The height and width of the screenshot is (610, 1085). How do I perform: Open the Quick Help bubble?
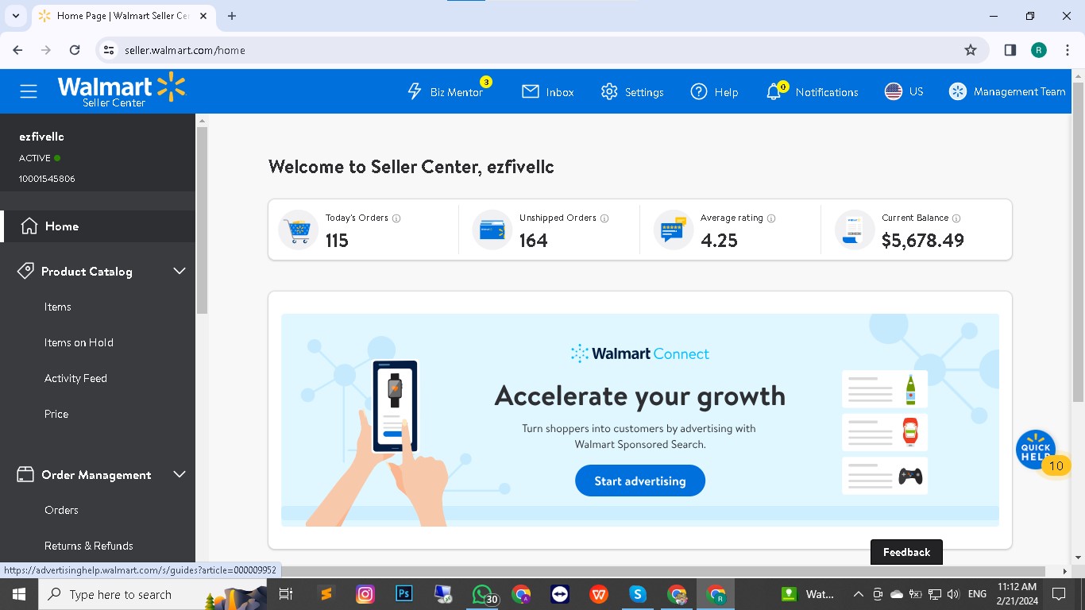[1036, 450]
